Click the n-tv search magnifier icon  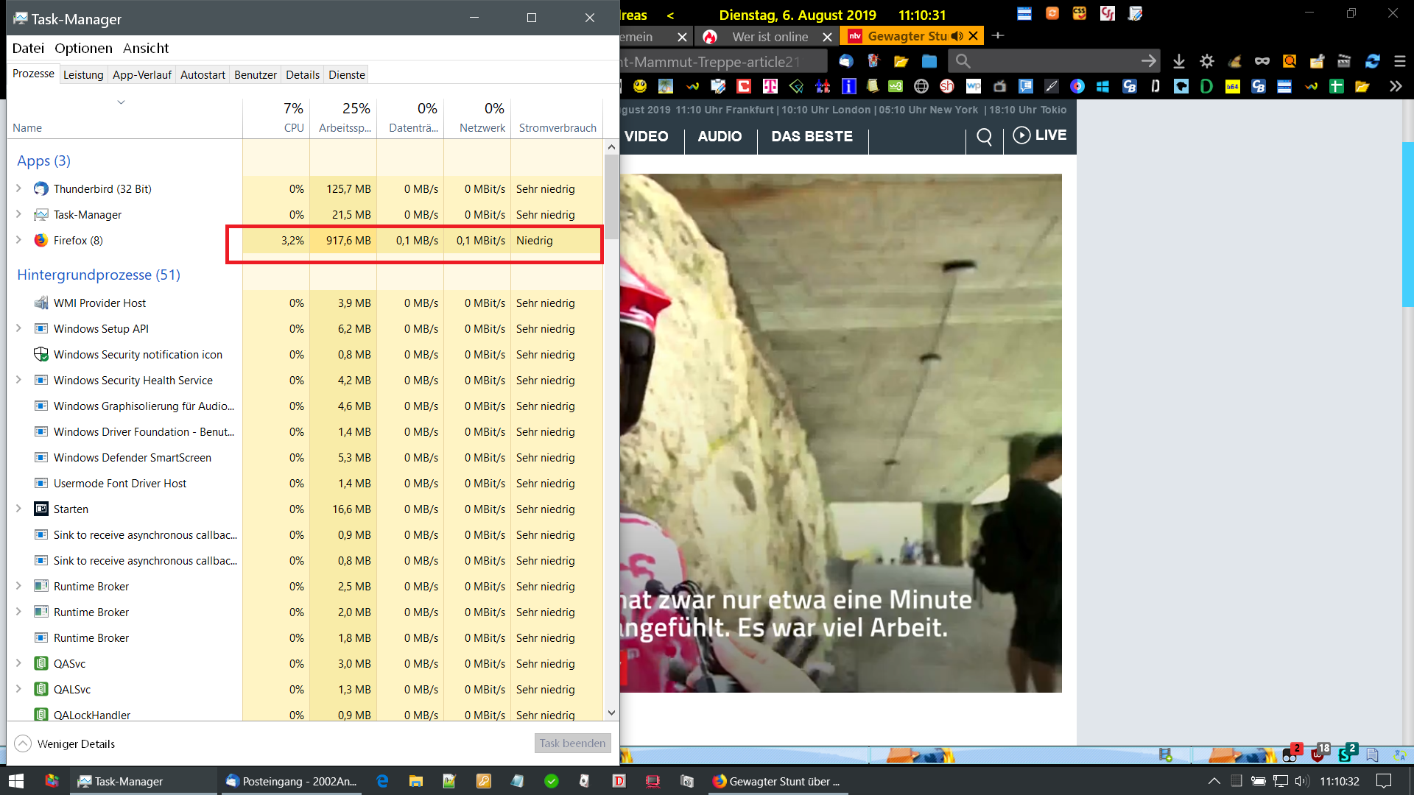coord(984,137)
